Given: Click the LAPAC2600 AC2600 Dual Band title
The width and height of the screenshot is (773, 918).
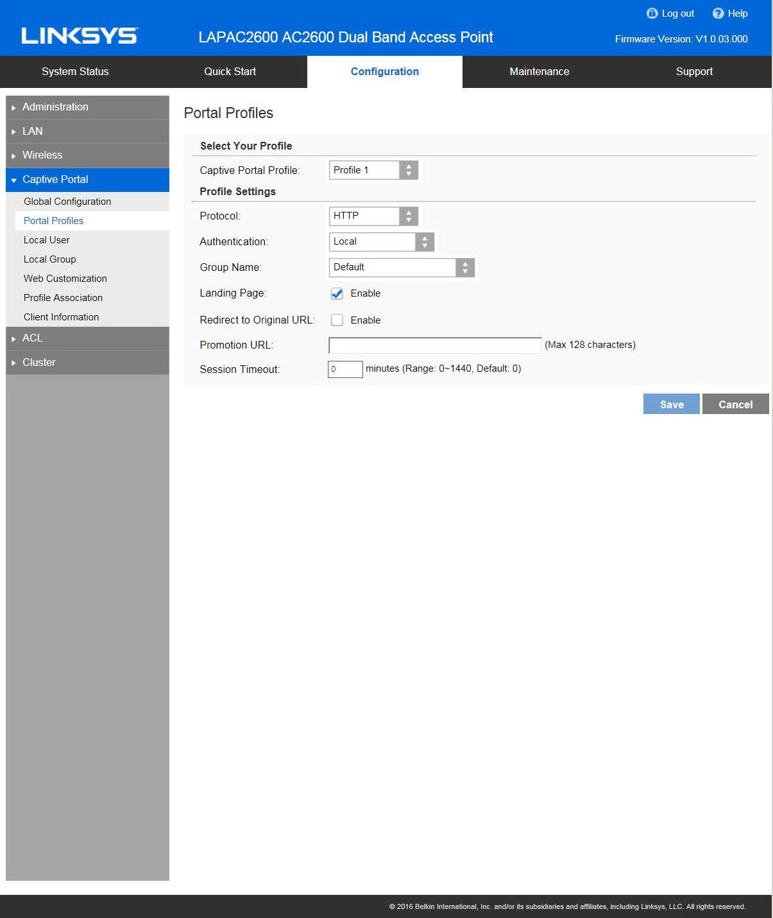Looking at the screenshot, I should click(x=346, y=37).
